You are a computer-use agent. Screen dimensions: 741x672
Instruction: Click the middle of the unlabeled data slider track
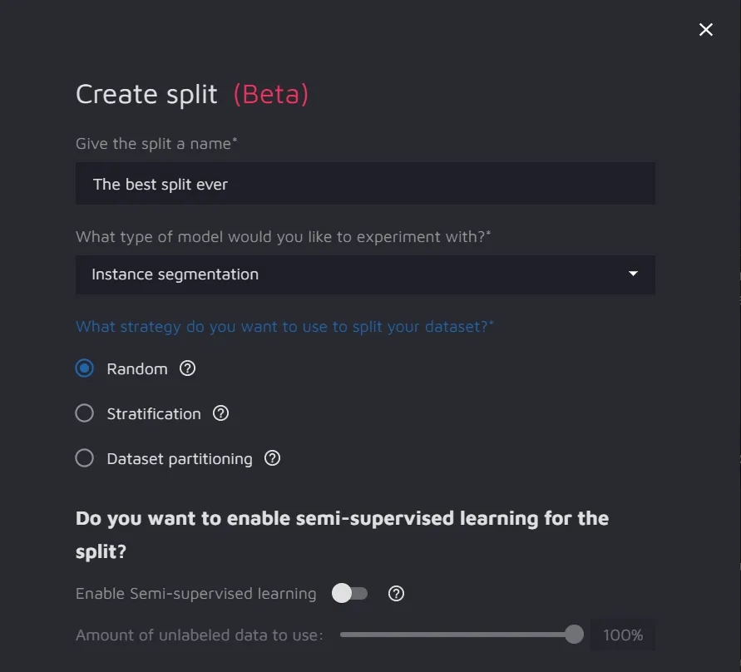pos(457,635)
